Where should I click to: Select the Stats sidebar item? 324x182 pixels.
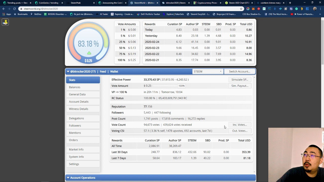83,80
